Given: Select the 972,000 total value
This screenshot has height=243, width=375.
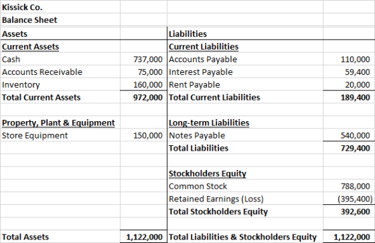Looking at the screenshot, I should (148, 97).
